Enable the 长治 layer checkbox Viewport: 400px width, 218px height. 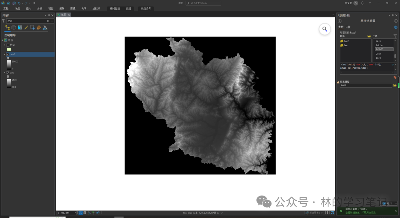8,45
